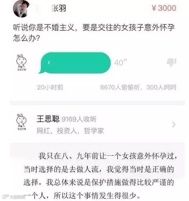Viewport: 189px width, 201px height.
Task: Tap the 9169人收听 follower count
Action: click(x=79, y=119)
